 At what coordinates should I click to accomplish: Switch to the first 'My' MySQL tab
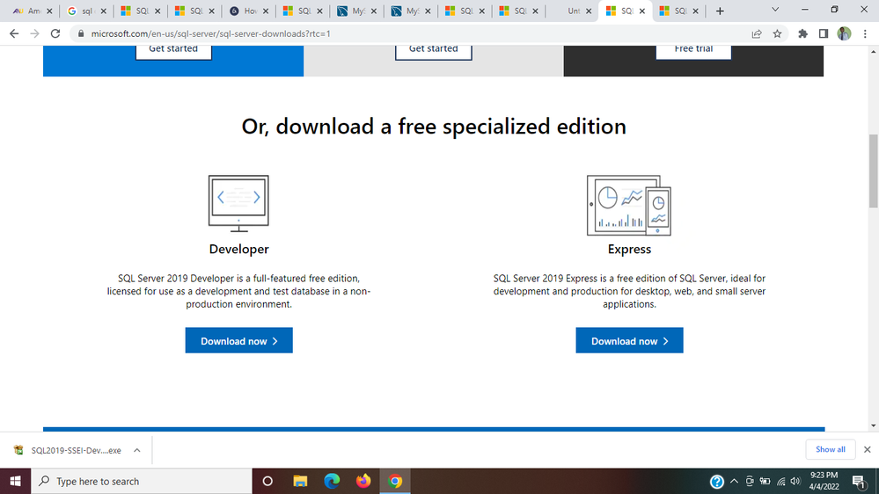[356, 11]
